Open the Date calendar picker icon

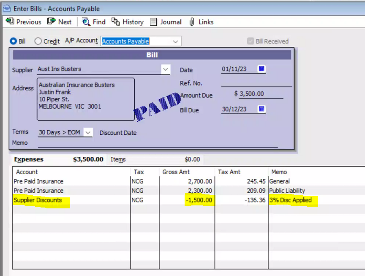click(261, 69)
